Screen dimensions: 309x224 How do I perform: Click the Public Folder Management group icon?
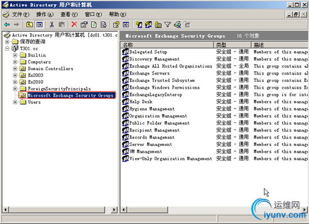click(126, 123)
